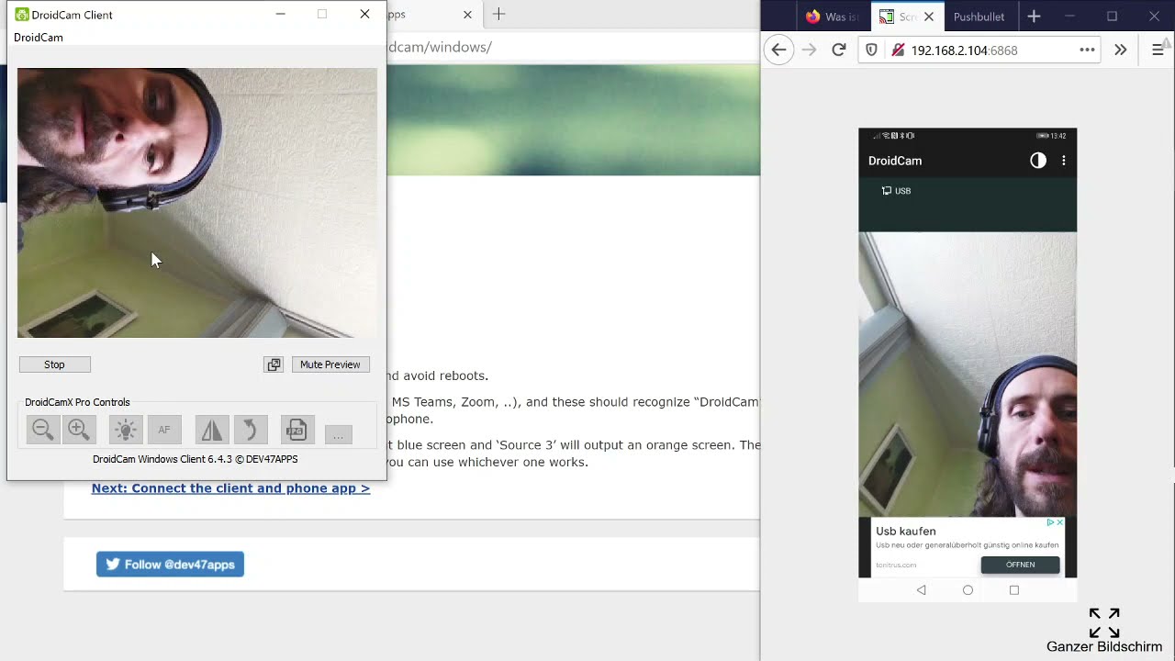Go back in the Firefox window
Screen dimensions: 1175x661
tap(778, 50)
